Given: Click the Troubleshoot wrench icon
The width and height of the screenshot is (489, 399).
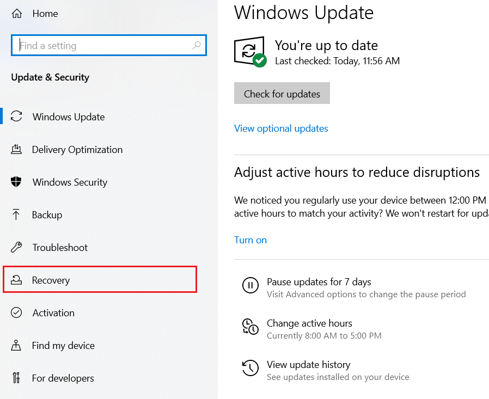Looking at the screenshot, I should (16, 247).
